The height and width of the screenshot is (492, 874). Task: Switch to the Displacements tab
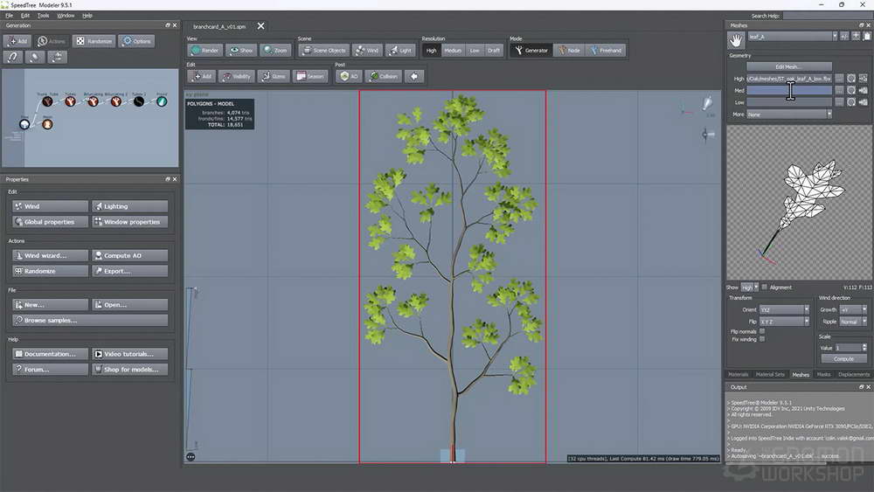[853, 374]
